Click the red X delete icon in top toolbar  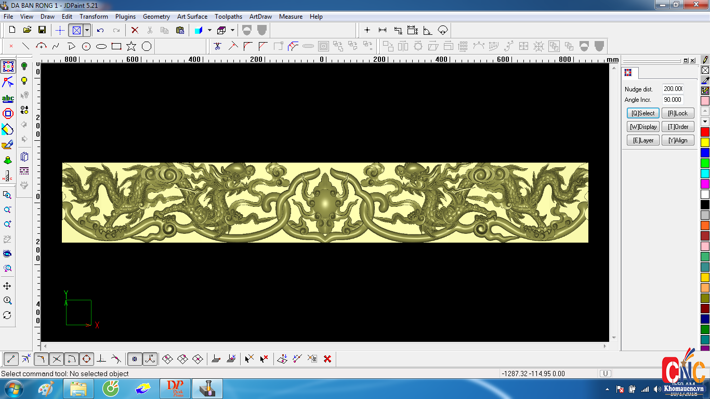[x=135, y=30]
